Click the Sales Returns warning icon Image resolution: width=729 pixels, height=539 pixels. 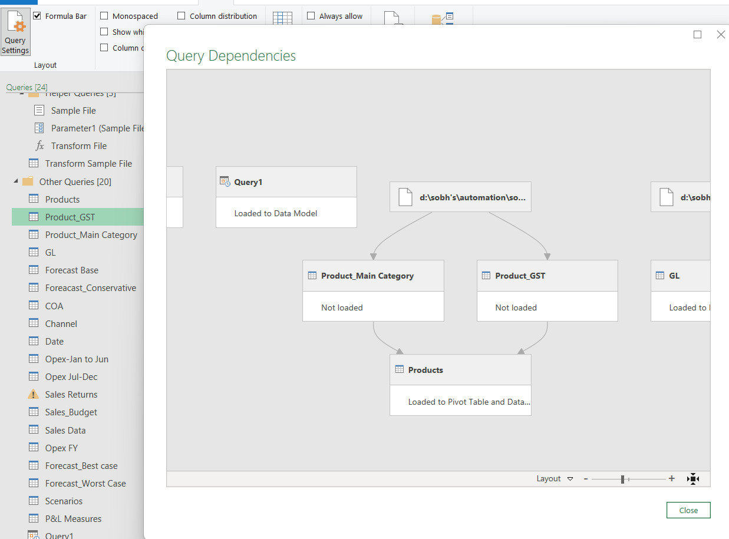click(34, 394)
